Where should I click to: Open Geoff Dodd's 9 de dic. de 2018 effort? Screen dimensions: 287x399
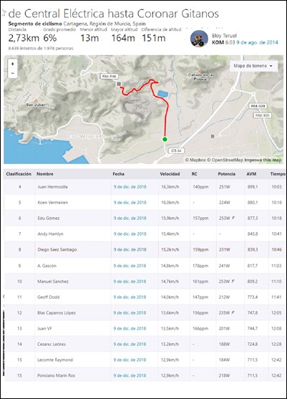click(x=130, y=297)
